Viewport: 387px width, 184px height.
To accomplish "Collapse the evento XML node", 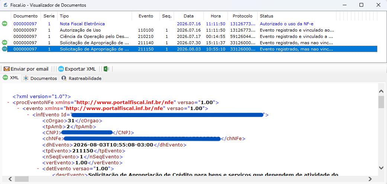I will (x=18, y=108).
